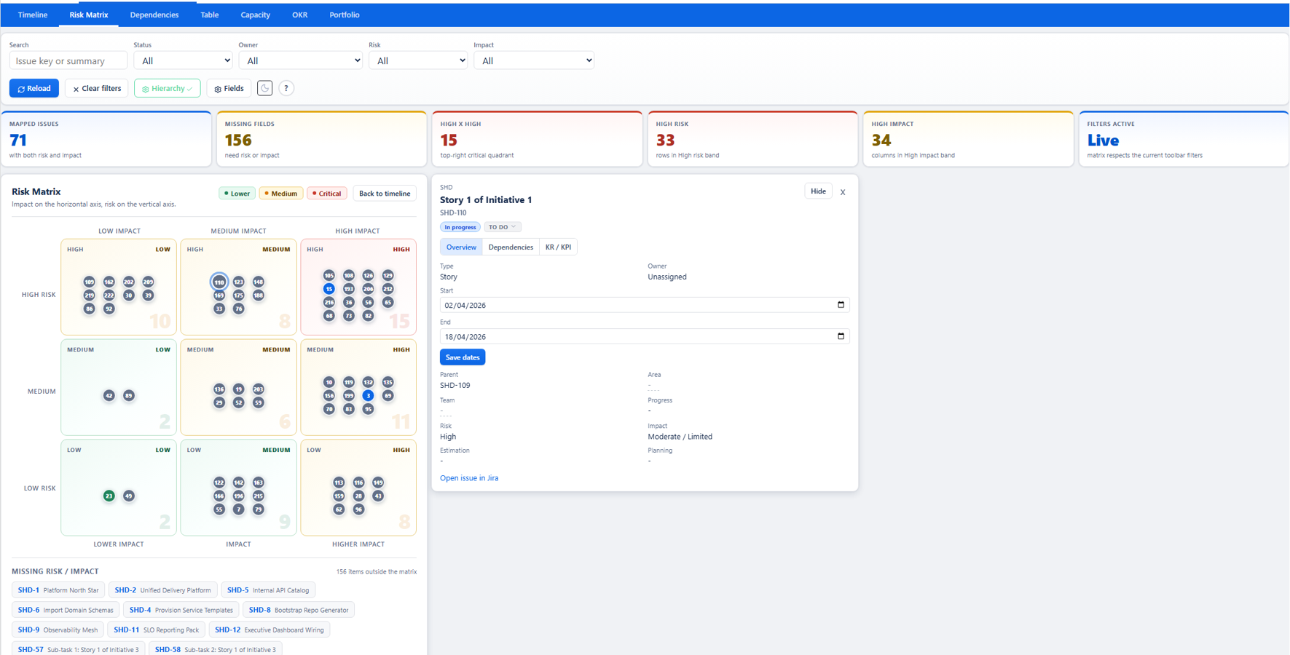Open the Owner filter dropdown
Viewport: 1290px width, 655px height.
[x=300, y=60]
